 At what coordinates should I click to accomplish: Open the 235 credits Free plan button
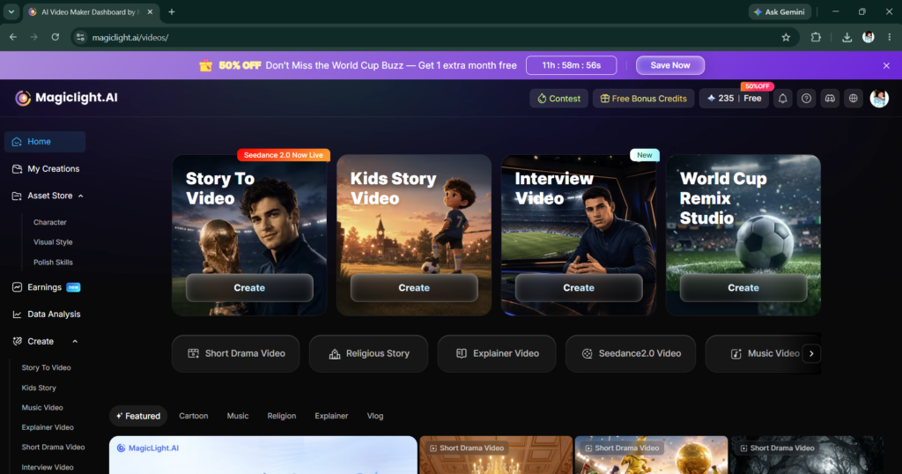point(734,99)
